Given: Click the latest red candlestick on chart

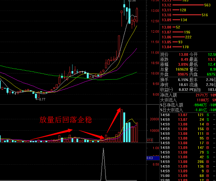Looking at the screenshot, I should click(137, 15).
